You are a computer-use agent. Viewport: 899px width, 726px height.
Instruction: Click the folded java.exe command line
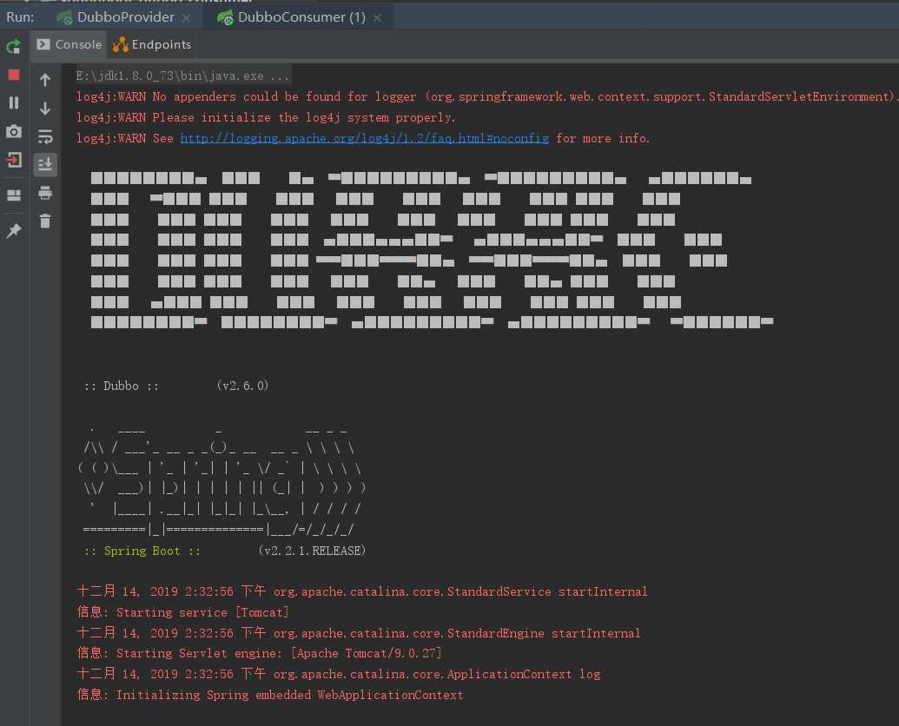click(x=183, y=76)
